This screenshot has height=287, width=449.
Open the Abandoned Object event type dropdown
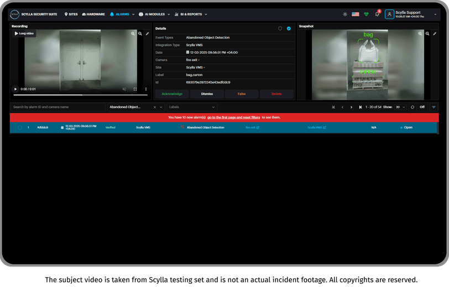(161, 107)
